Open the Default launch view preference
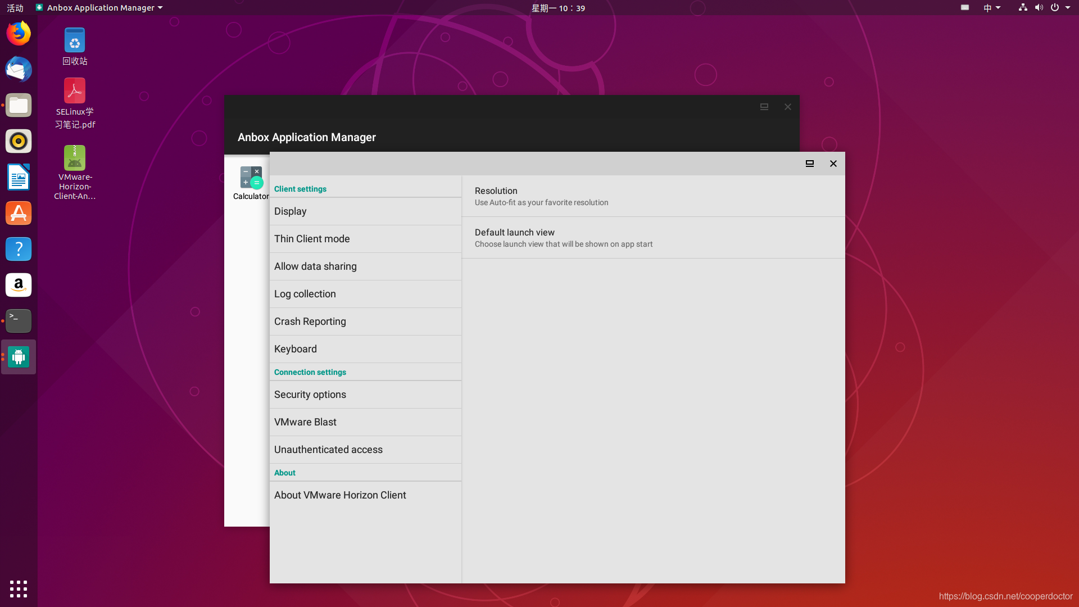Viewport: 1079px width, 607px height. point(653,238)
